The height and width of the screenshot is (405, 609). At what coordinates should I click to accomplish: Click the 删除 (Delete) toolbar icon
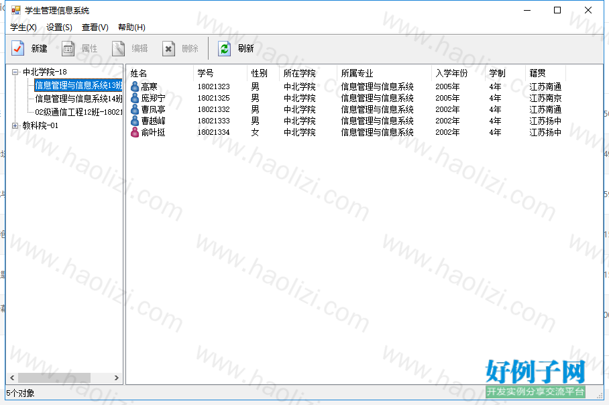coord(168,48)
